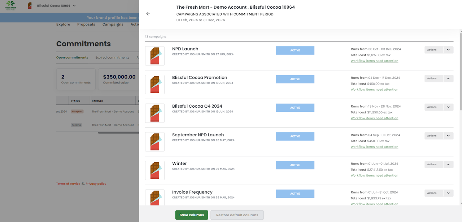Open the Blissful Cocoa Promotion product thumbnail

[155, 85]
